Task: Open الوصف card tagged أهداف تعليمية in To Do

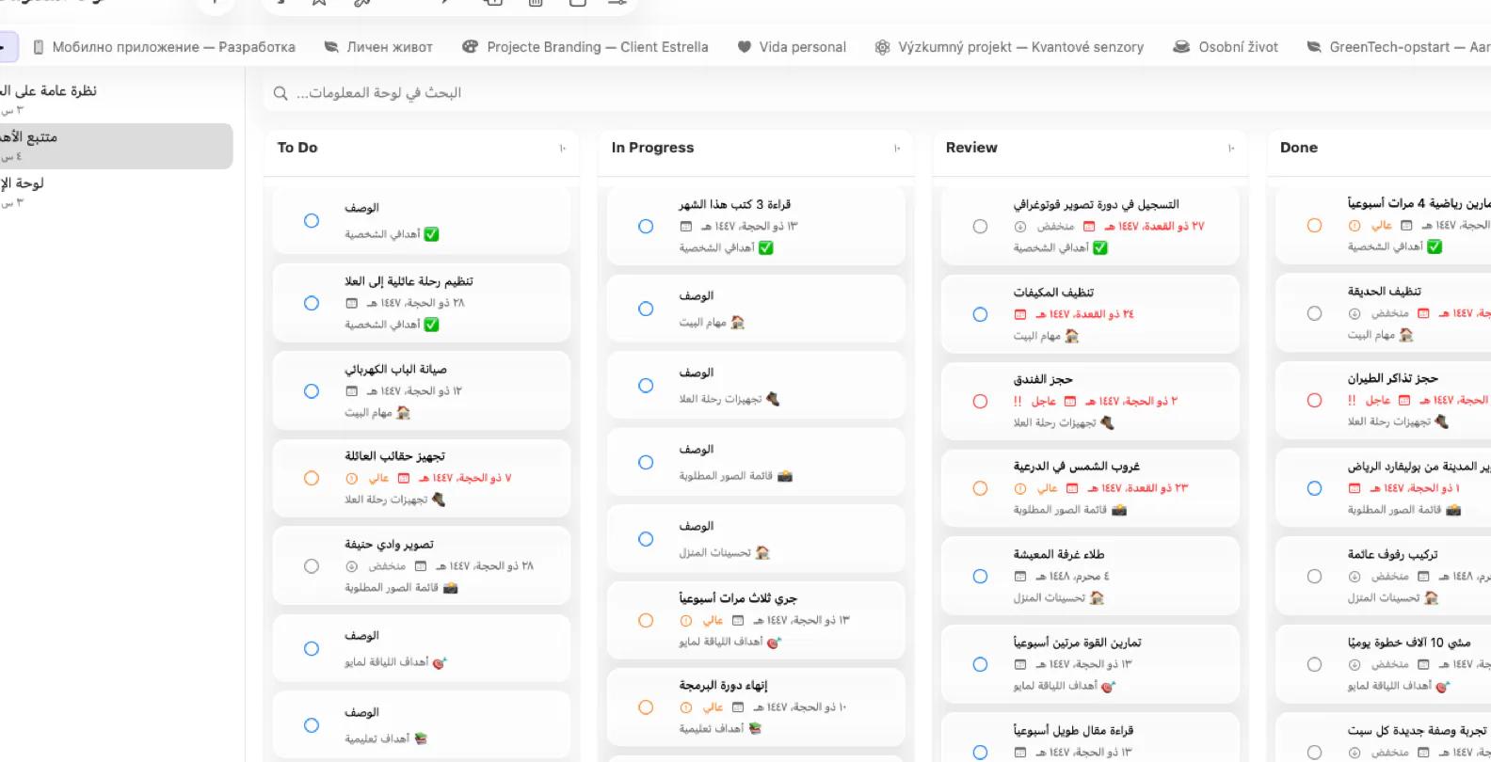Action: (421, 724)
